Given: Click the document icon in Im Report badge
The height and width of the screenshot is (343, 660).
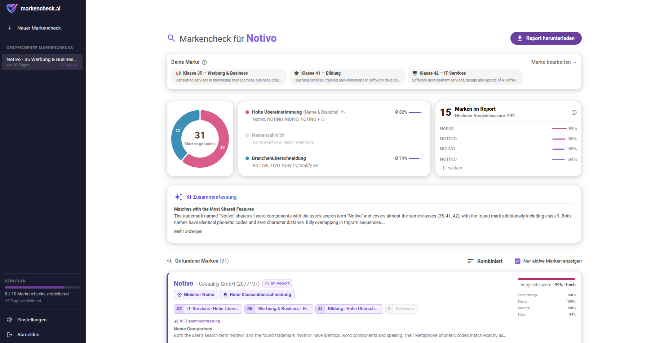Looking at the screenshot, I should [267, 283].
